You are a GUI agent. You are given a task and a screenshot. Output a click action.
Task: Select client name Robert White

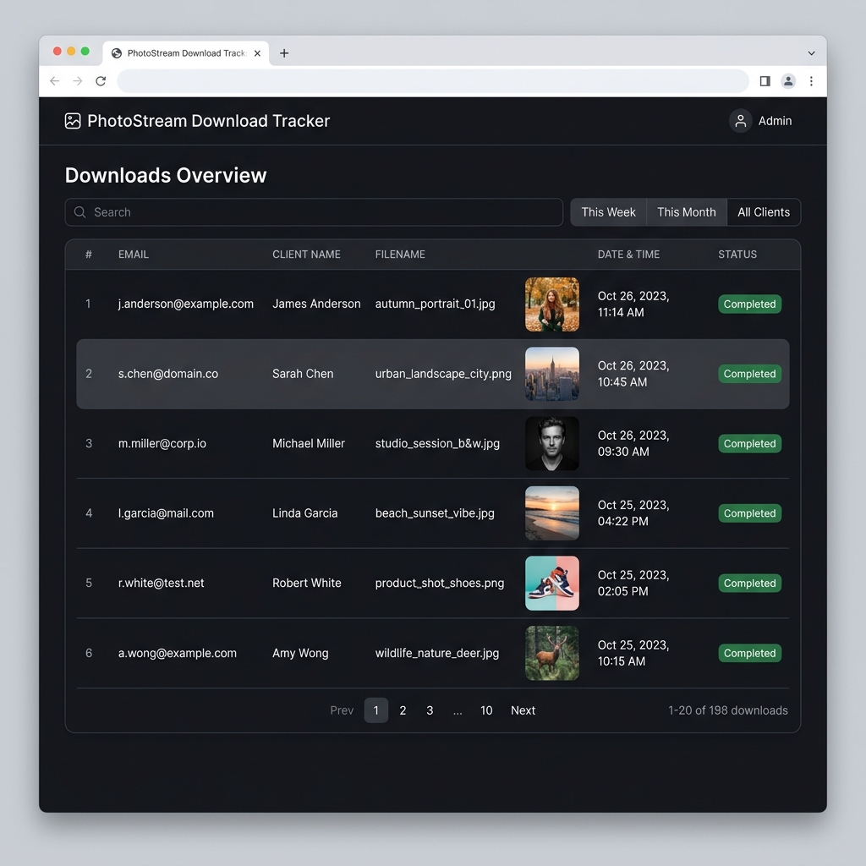point(306,584)
